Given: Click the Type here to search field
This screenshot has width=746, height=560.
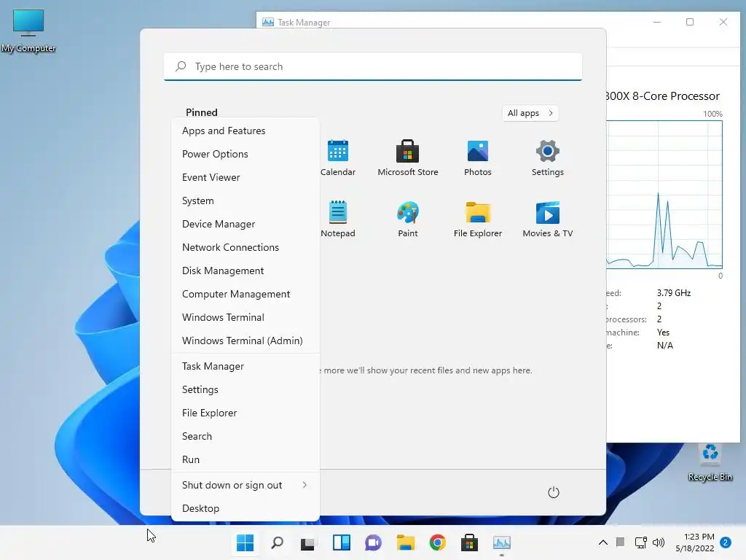Looking at the screenshot, I should pyautogui.click(x=373, y=66).
